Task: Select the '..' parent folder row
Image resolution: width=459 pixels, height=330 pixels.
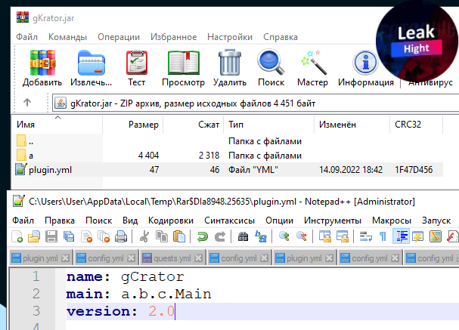Action: pyautogui.click(x=228, y=141)
